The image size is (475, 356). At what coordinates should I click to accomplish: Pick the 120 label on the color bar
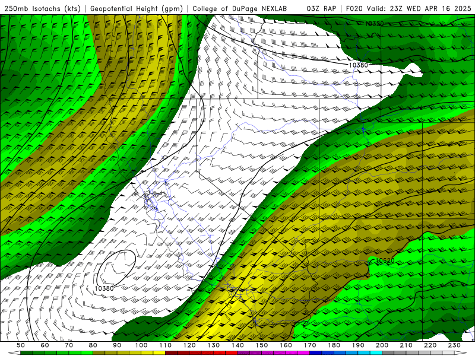coord(189,345)
